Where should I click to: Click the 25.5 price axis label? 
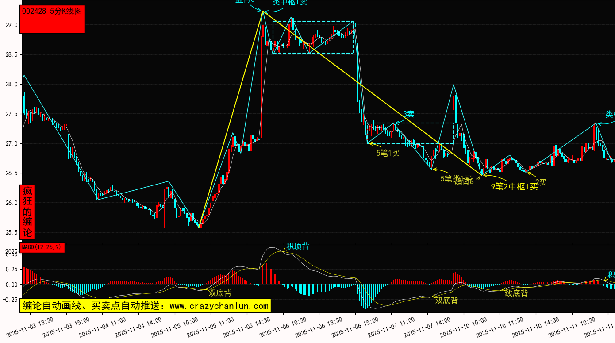(12, 232)
